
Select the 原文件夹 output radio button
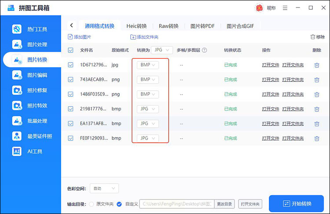[92, 204]
